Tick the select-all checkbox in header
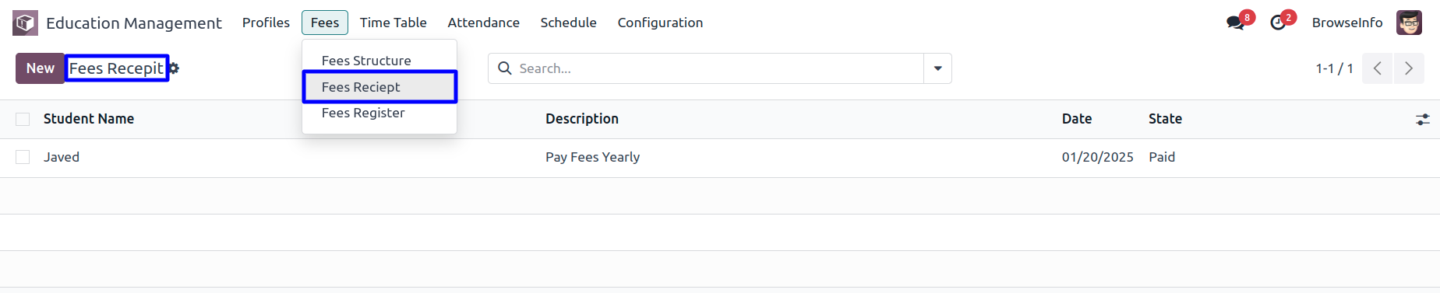Screen dimensions: 1440x293 click(23, 119)
